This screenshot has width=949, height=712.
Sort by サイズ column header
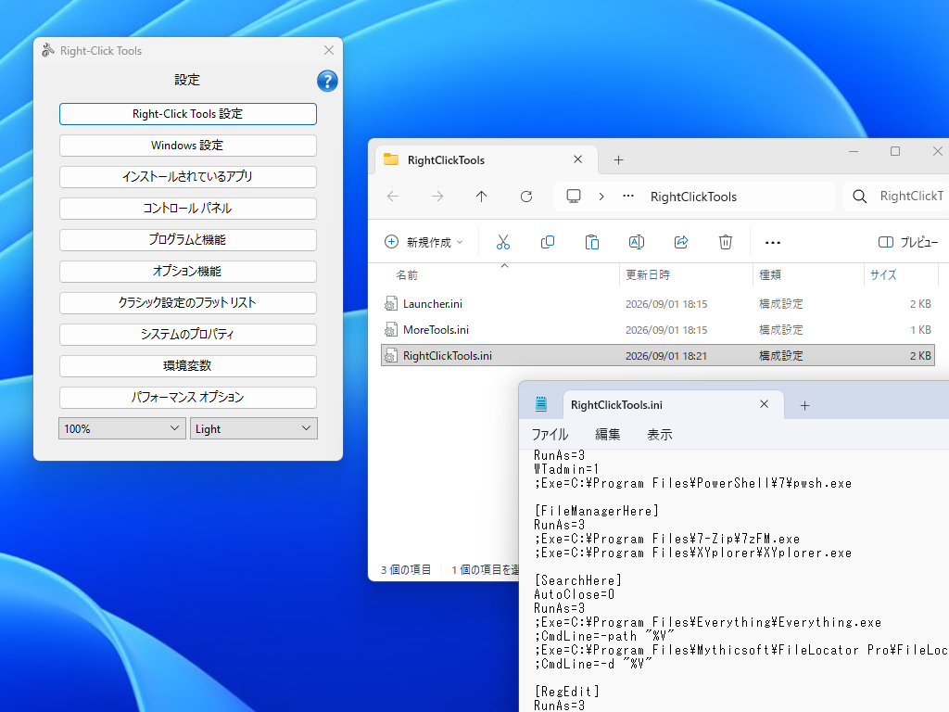point(883,274)
